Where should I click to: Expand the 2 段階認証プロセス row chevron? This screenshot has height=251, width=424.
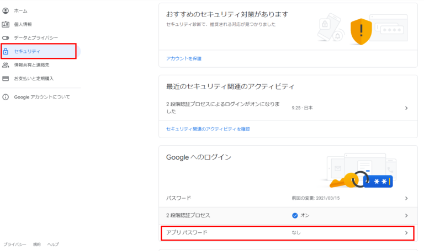406,215
